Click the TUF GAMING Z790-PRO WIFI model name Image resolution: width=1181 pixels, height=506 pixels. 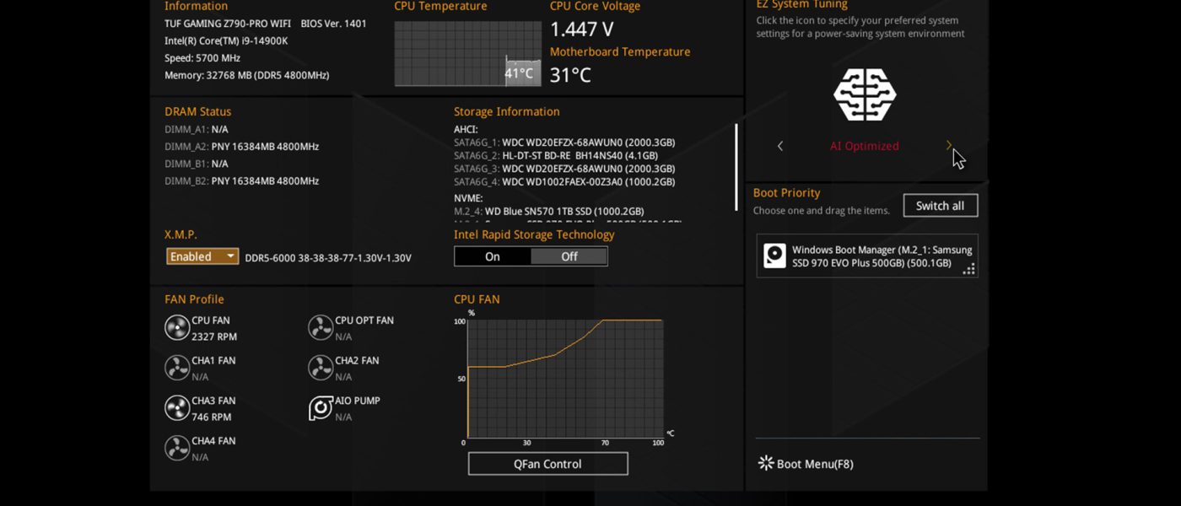point(228,24)
